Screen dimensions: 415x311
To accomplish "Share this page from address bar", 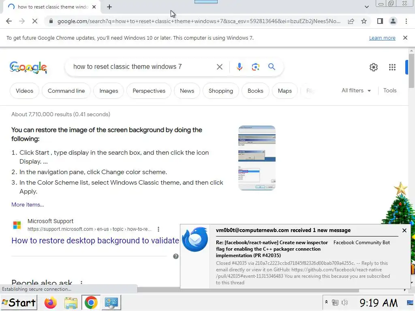I will coord(351,21).
